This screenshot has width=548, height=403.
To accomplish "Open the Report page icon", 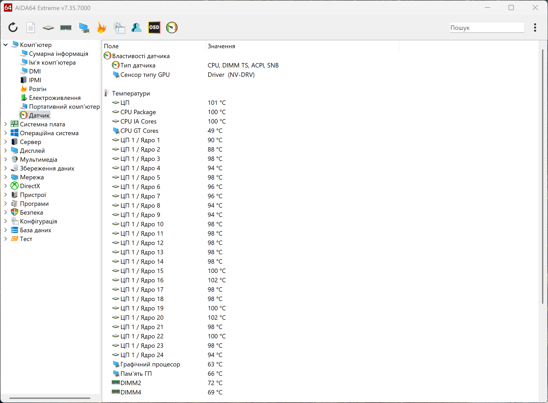I will coord(31,28).
